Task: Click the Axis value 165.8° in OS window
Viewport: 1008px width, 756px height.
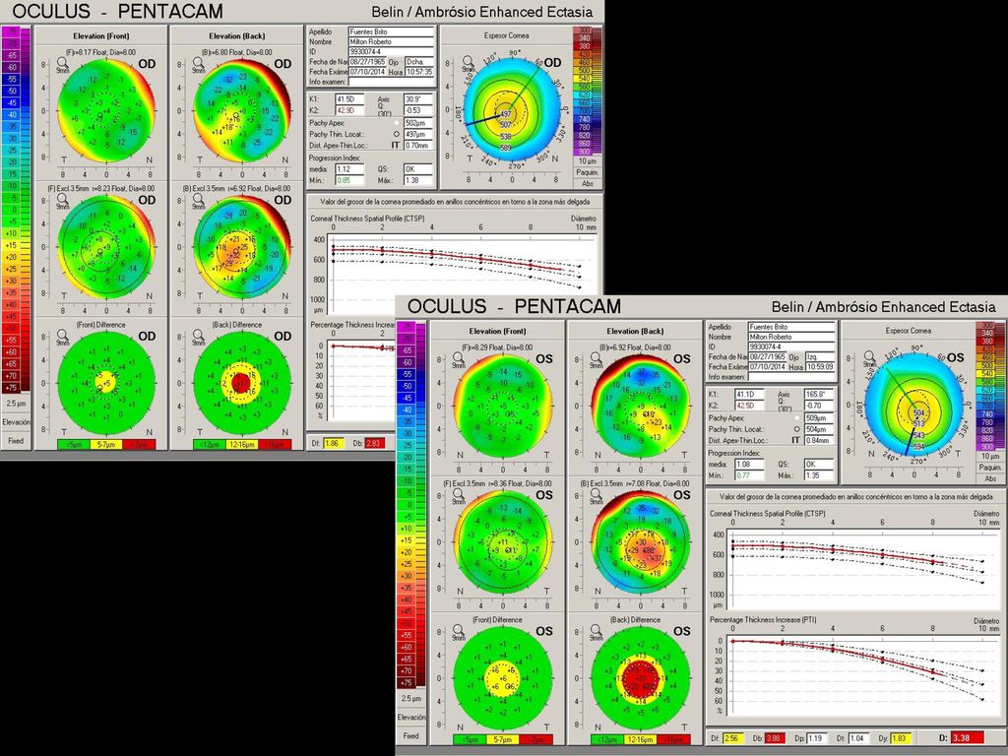Action: point(819,394)
